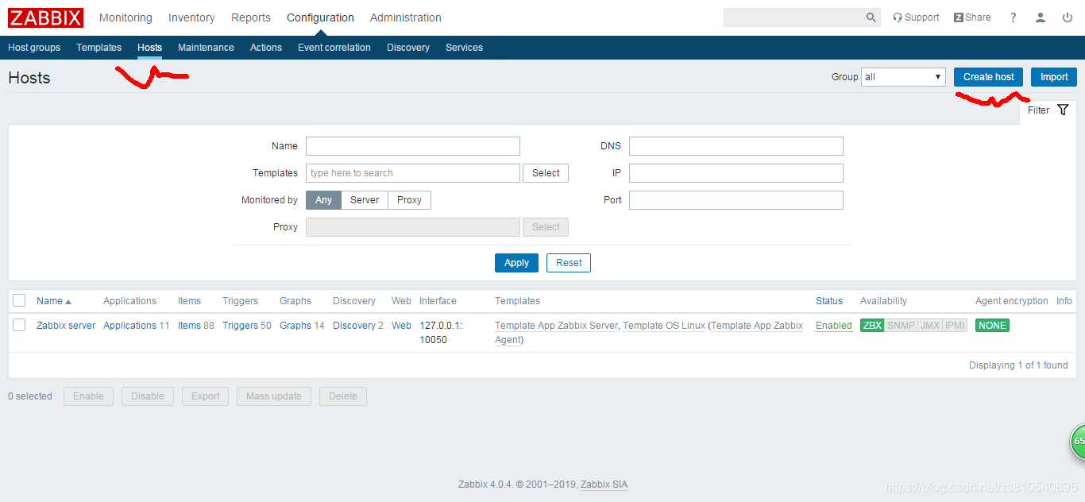Sort hosts by Name column
The height and width of the screenshot is (502, 1085).
pos(54,301)
